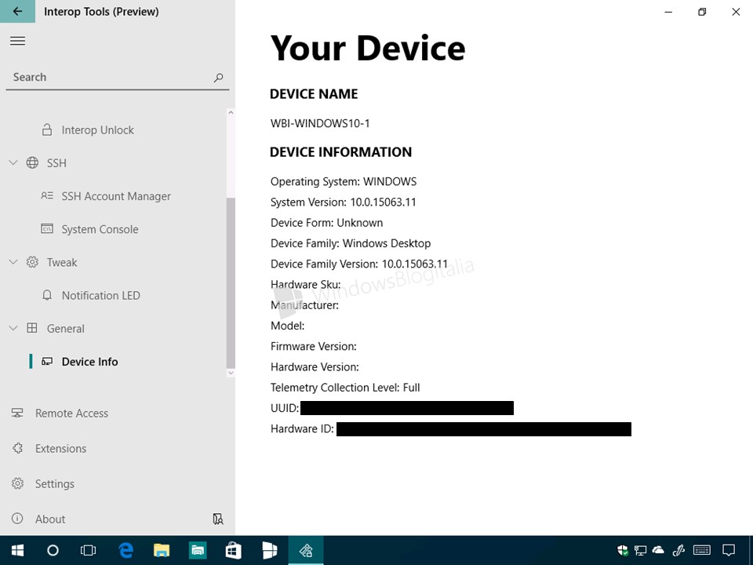
Task: Go back with the arrow button
Action: click(x=17, y=12)
